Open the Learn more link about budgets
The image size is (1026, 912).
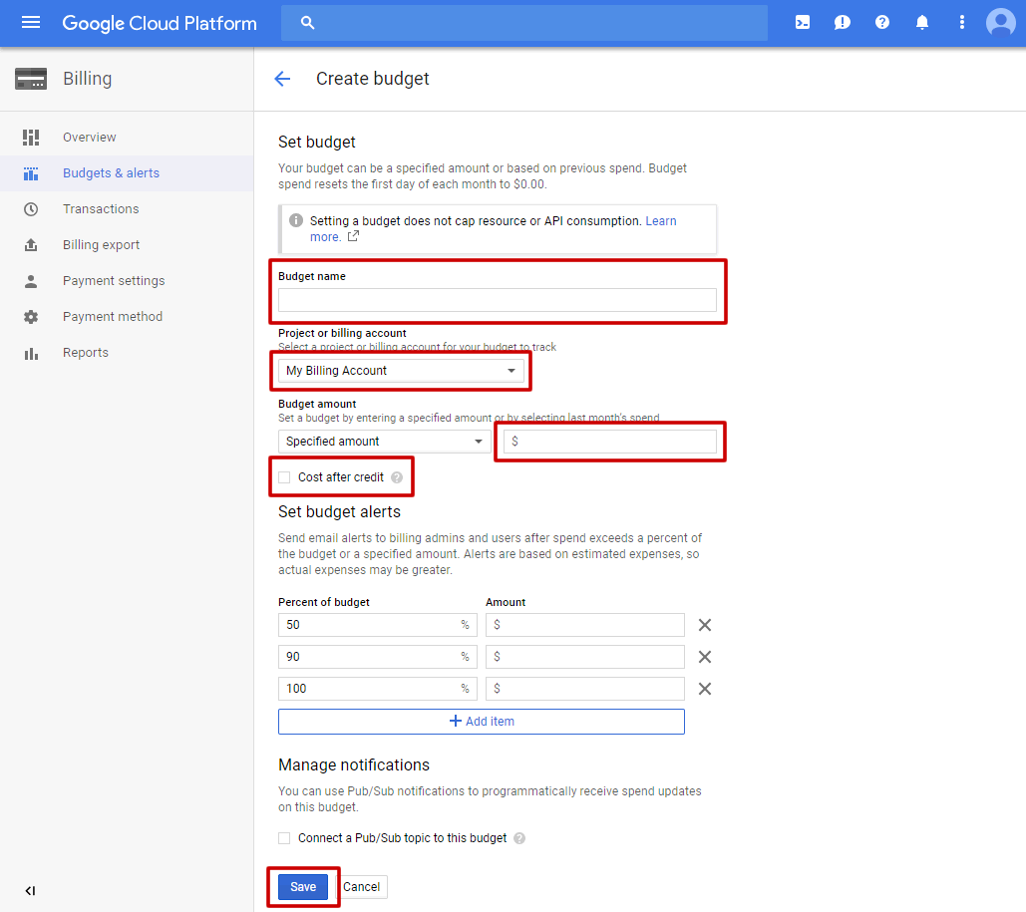pyautogui.click(x=661, y=220)
